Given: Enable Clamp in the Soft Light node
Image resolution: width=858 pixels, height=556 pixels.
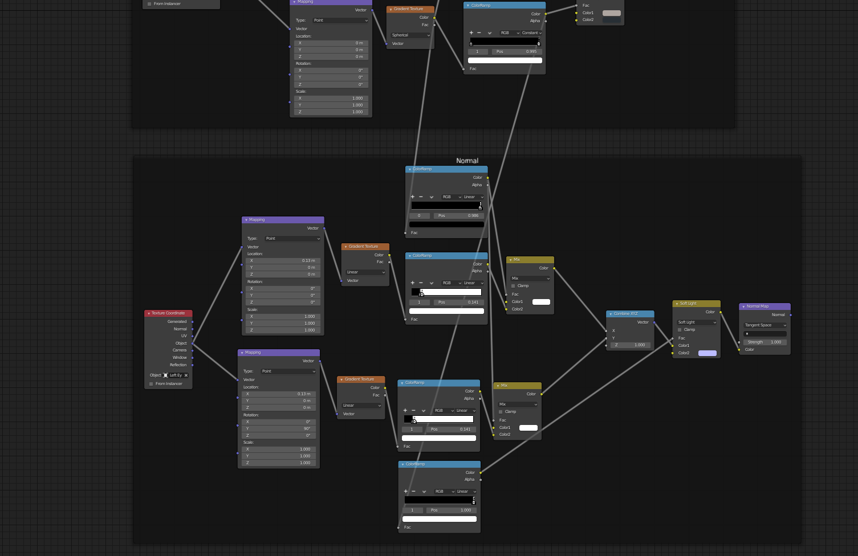Looking at the screenshot, I should (x=680, y=330).
